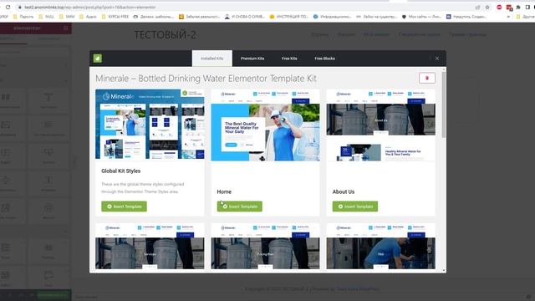
Task: Insert the Global Kit Styles template
Action: [125, 207]
